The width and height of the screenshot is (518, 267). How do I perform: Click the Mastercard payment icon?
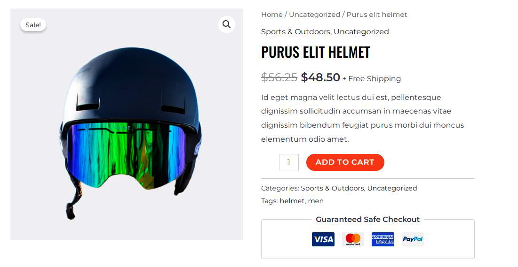point(353,239)
